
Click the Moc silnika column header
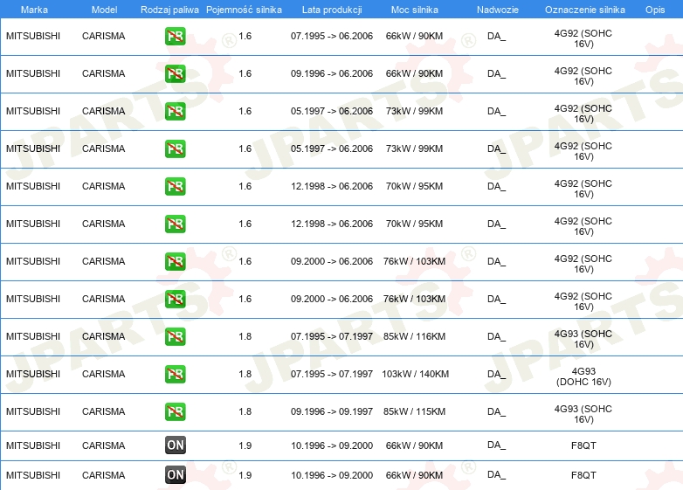coord(414,10)
